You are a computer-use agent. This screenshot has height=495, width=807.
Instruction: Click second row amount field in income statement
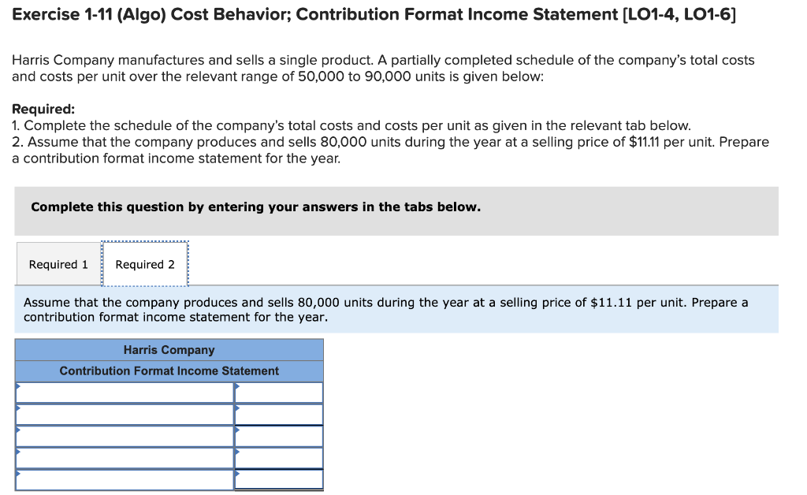(x=279, y=415)
